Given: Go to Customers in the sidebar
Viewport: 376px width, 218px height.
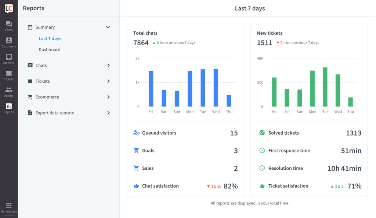Looking at the screenshot, I should coord(9,42).
